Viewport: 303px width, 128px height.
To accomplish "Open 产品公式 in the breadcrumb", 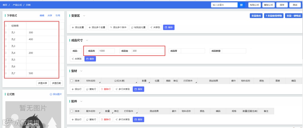I will pos(17,5).
